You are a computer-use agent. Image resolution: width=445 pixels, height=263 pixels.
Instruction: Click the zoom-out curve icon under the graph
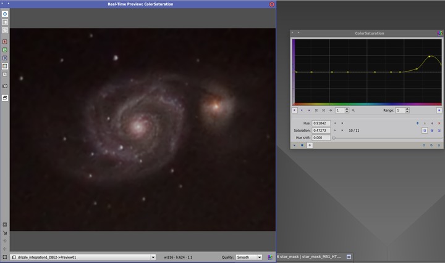[x=323, y=110]
